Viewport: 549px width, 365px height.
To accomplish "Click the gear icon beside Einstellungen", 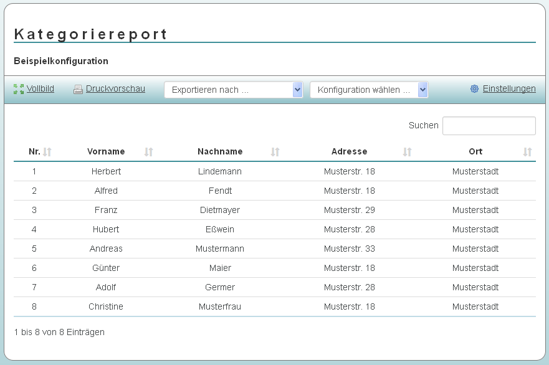I will [474, 89].
